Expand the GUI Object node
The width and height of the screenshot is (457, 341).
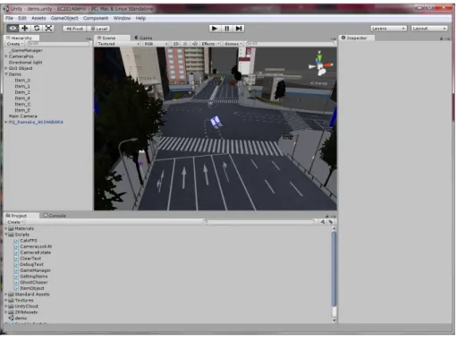pos(6,68)
